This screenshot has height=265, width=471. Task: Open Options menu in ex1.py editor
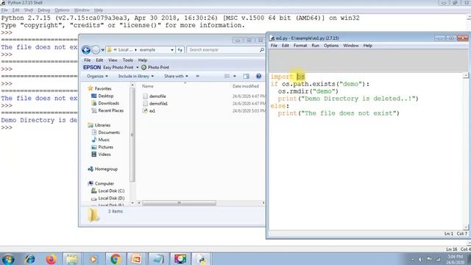click(331, 46)
